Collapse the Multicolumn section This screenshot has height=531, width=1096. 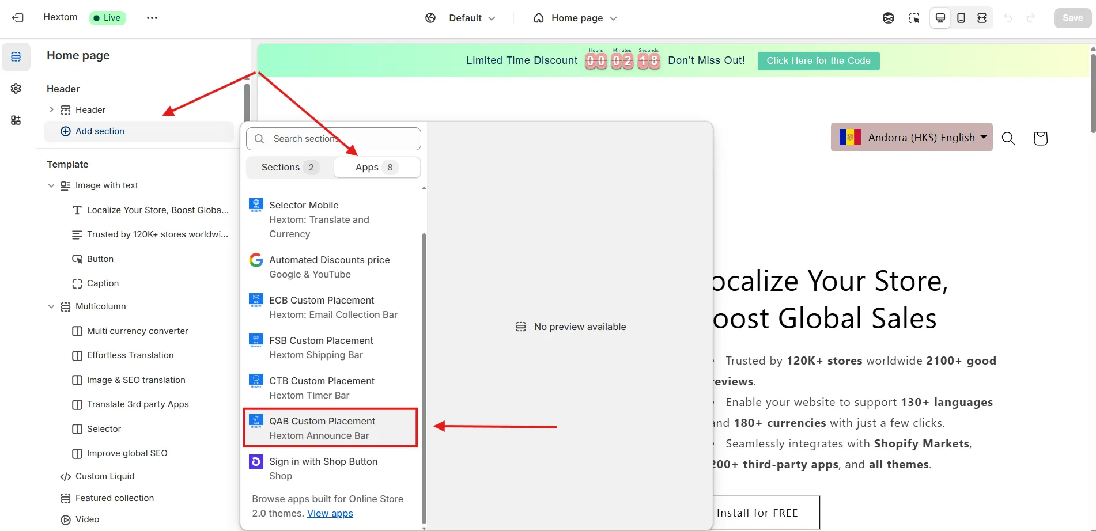click(x=51, y=306)
